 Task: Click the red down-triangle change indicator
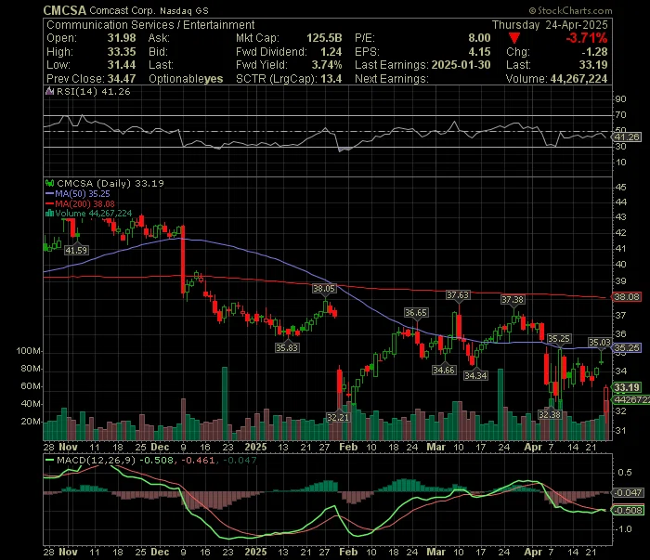(x=514, y=39)
